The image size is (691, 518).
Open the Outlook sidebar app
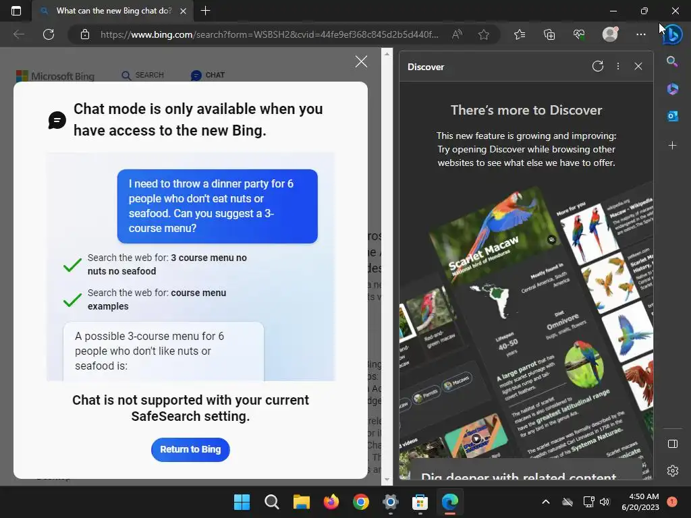(x=672, y=116)
